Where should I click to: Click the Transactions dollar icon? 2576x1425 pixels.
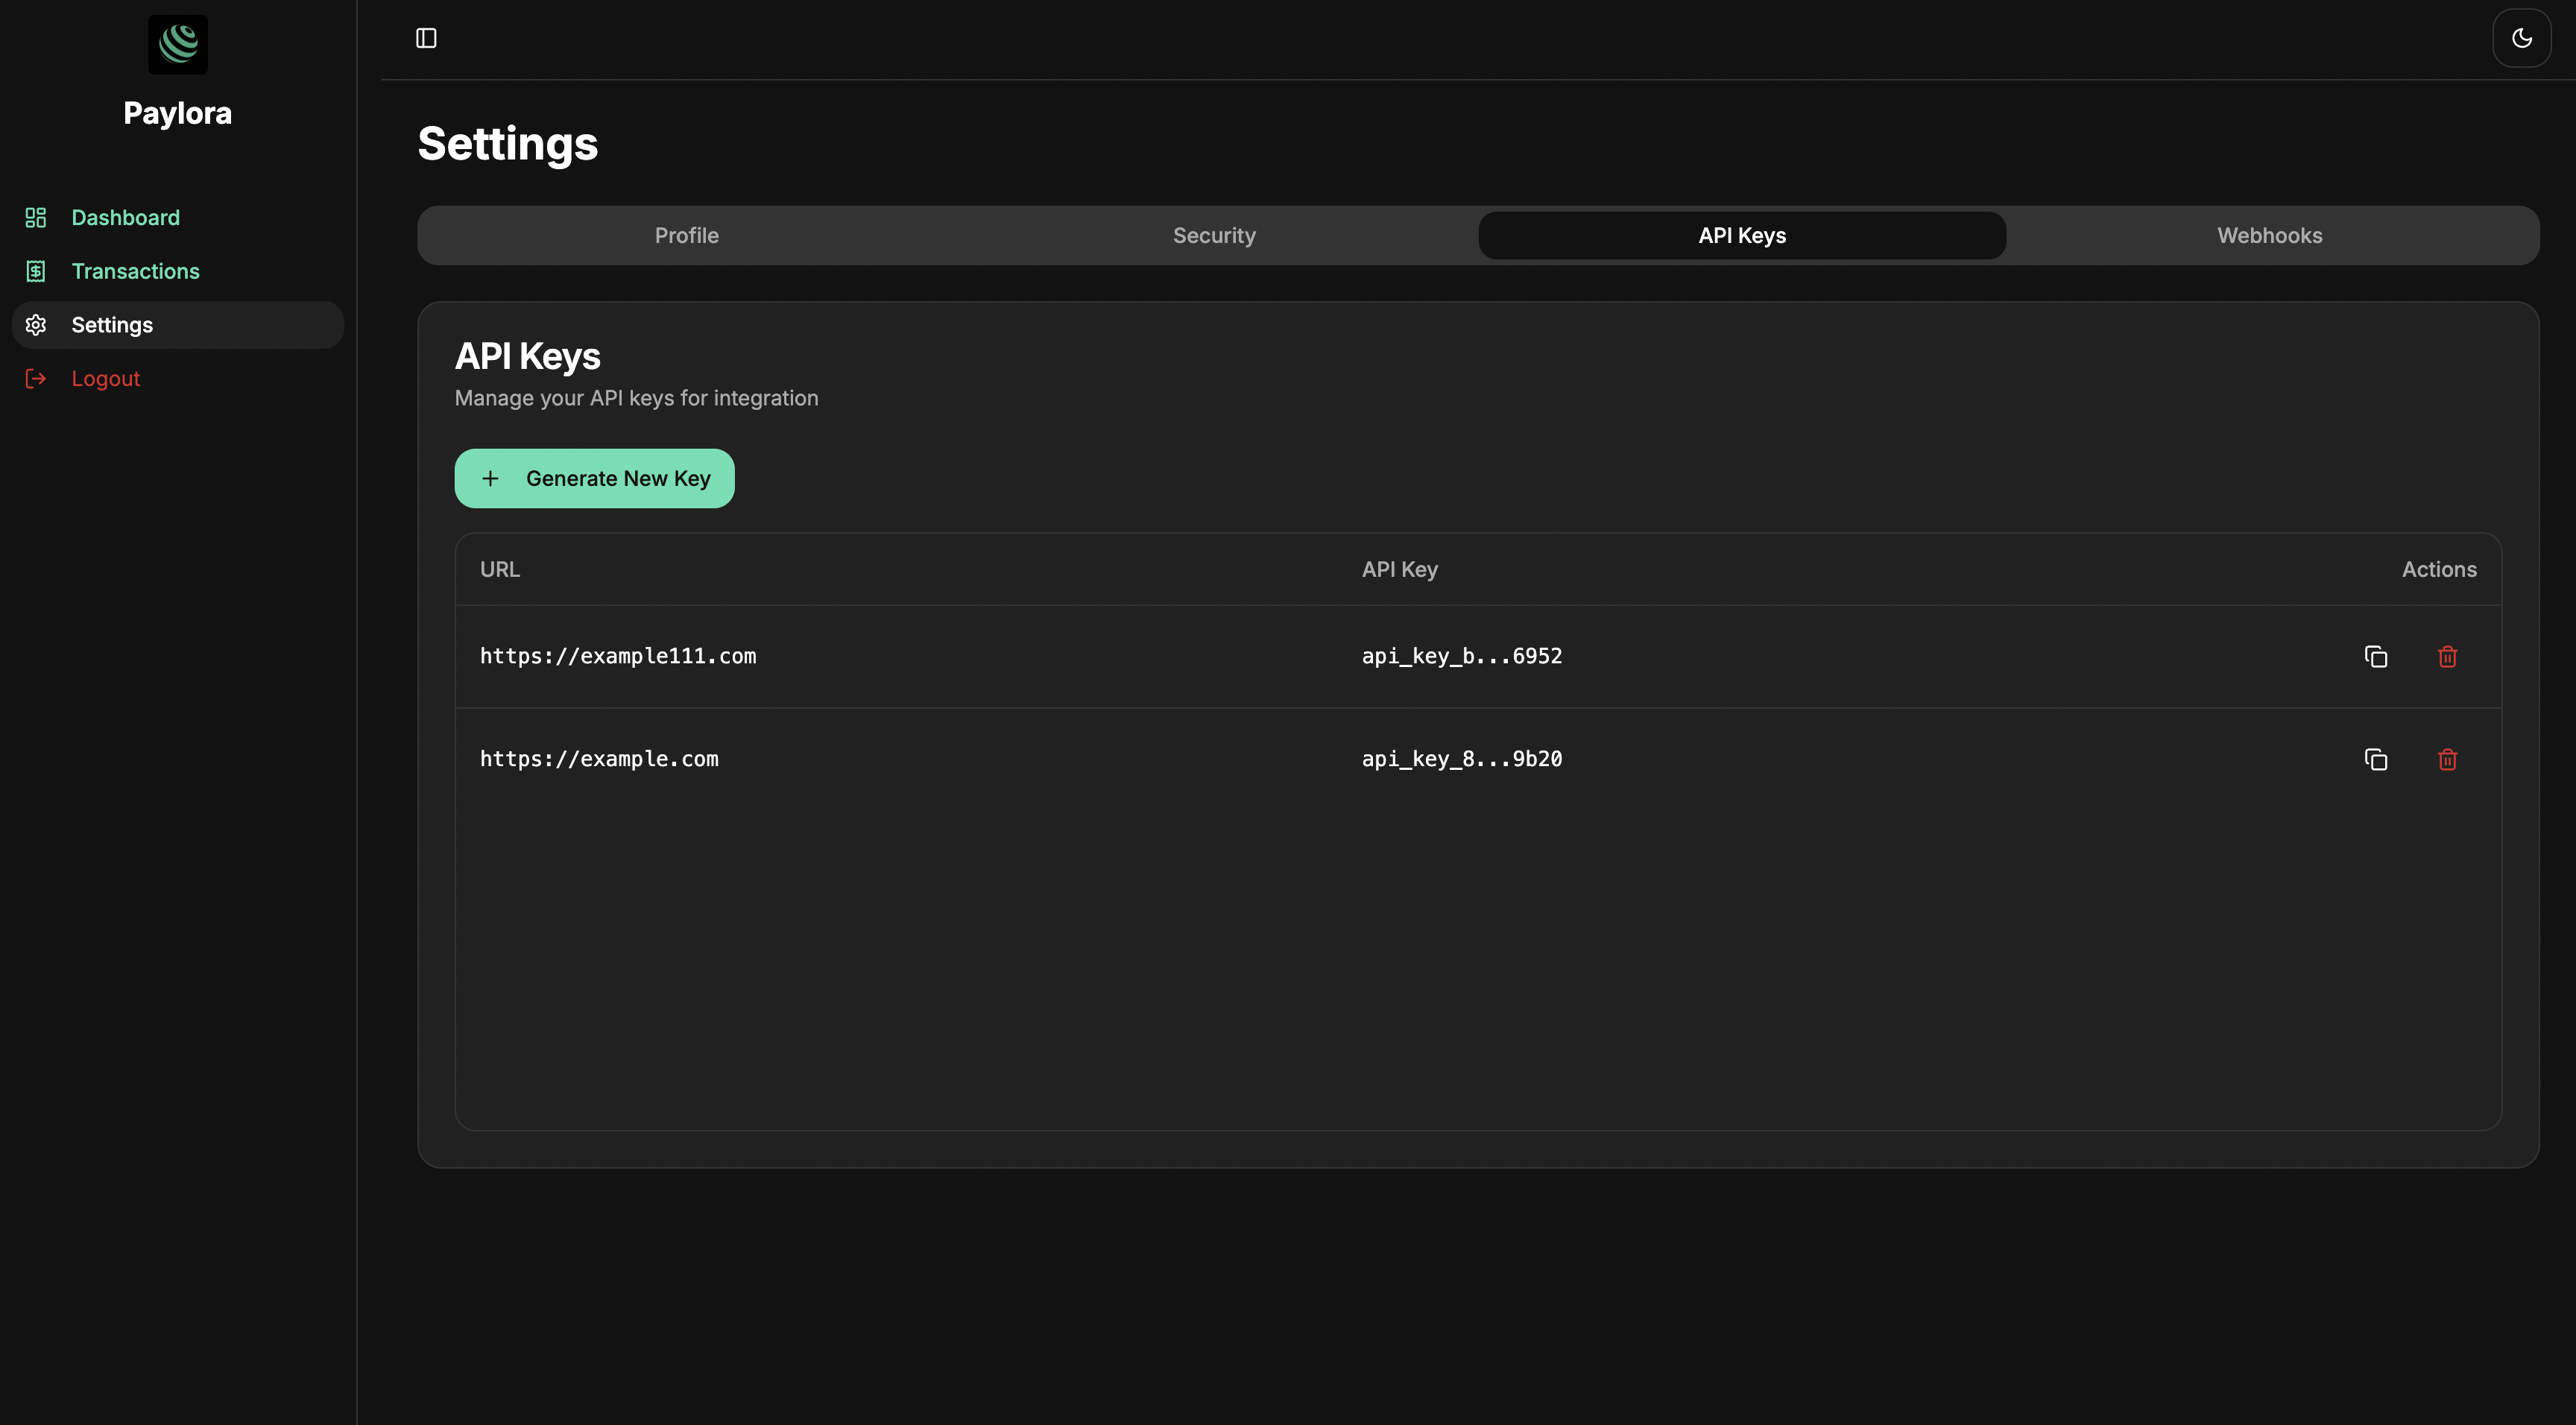pos(36,271)
